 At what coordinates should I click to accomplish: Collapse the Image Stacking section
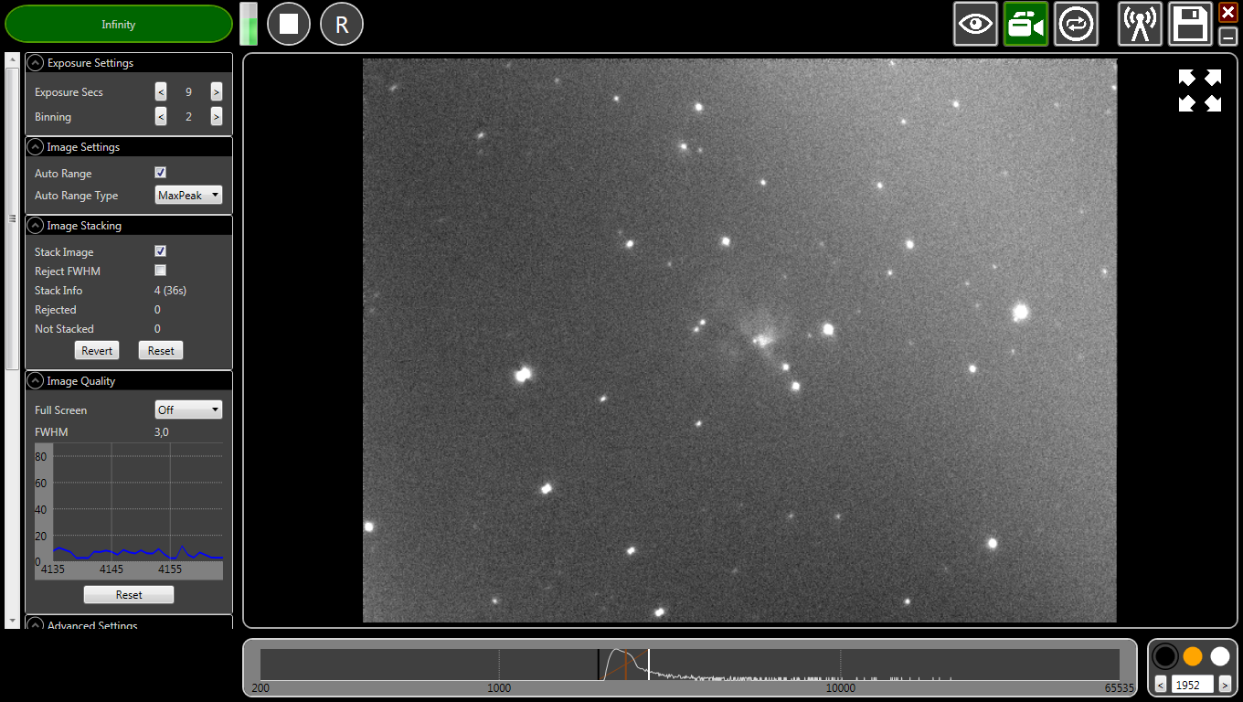36,226
